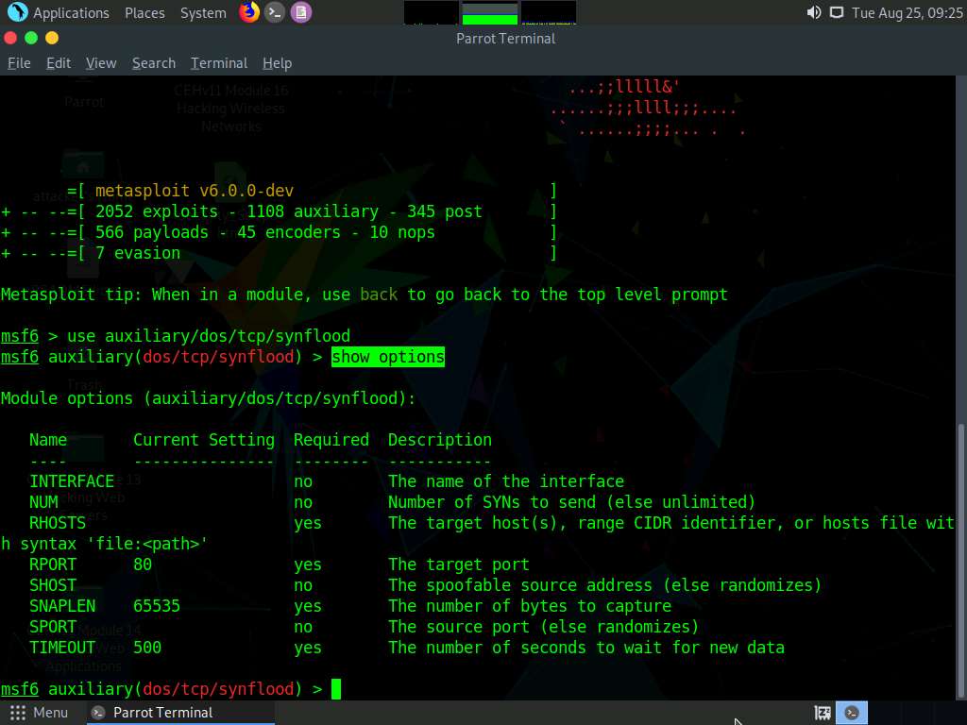Close the terminal with the red button
Viewport: 967px width, 725px height.
point(10,38)
